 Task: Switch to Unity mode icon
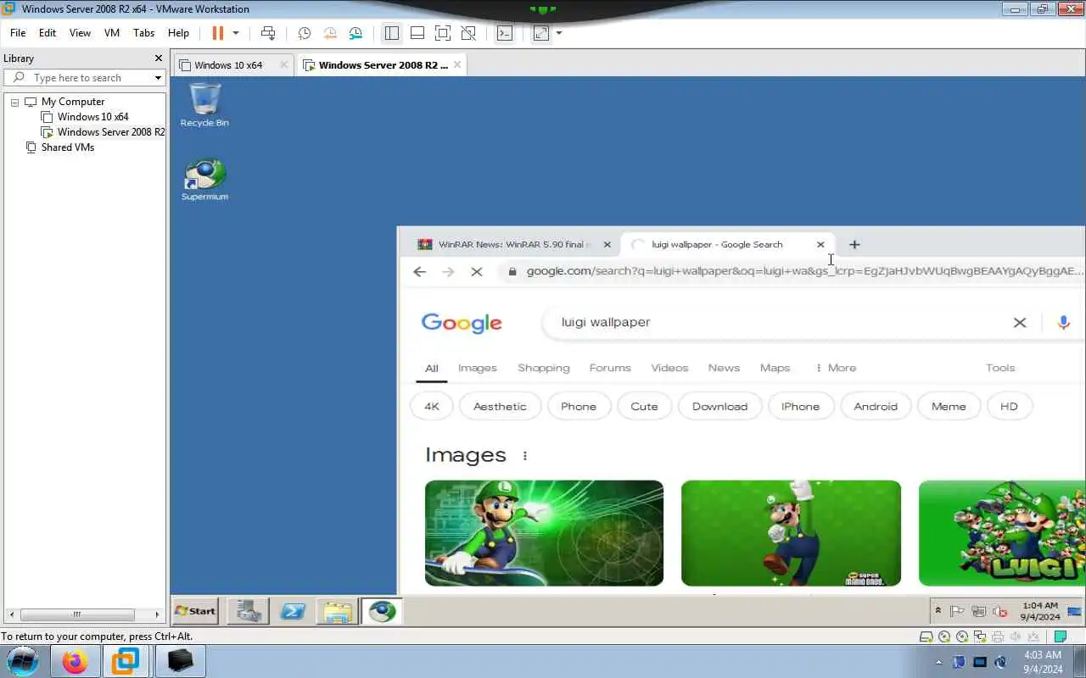467,33
